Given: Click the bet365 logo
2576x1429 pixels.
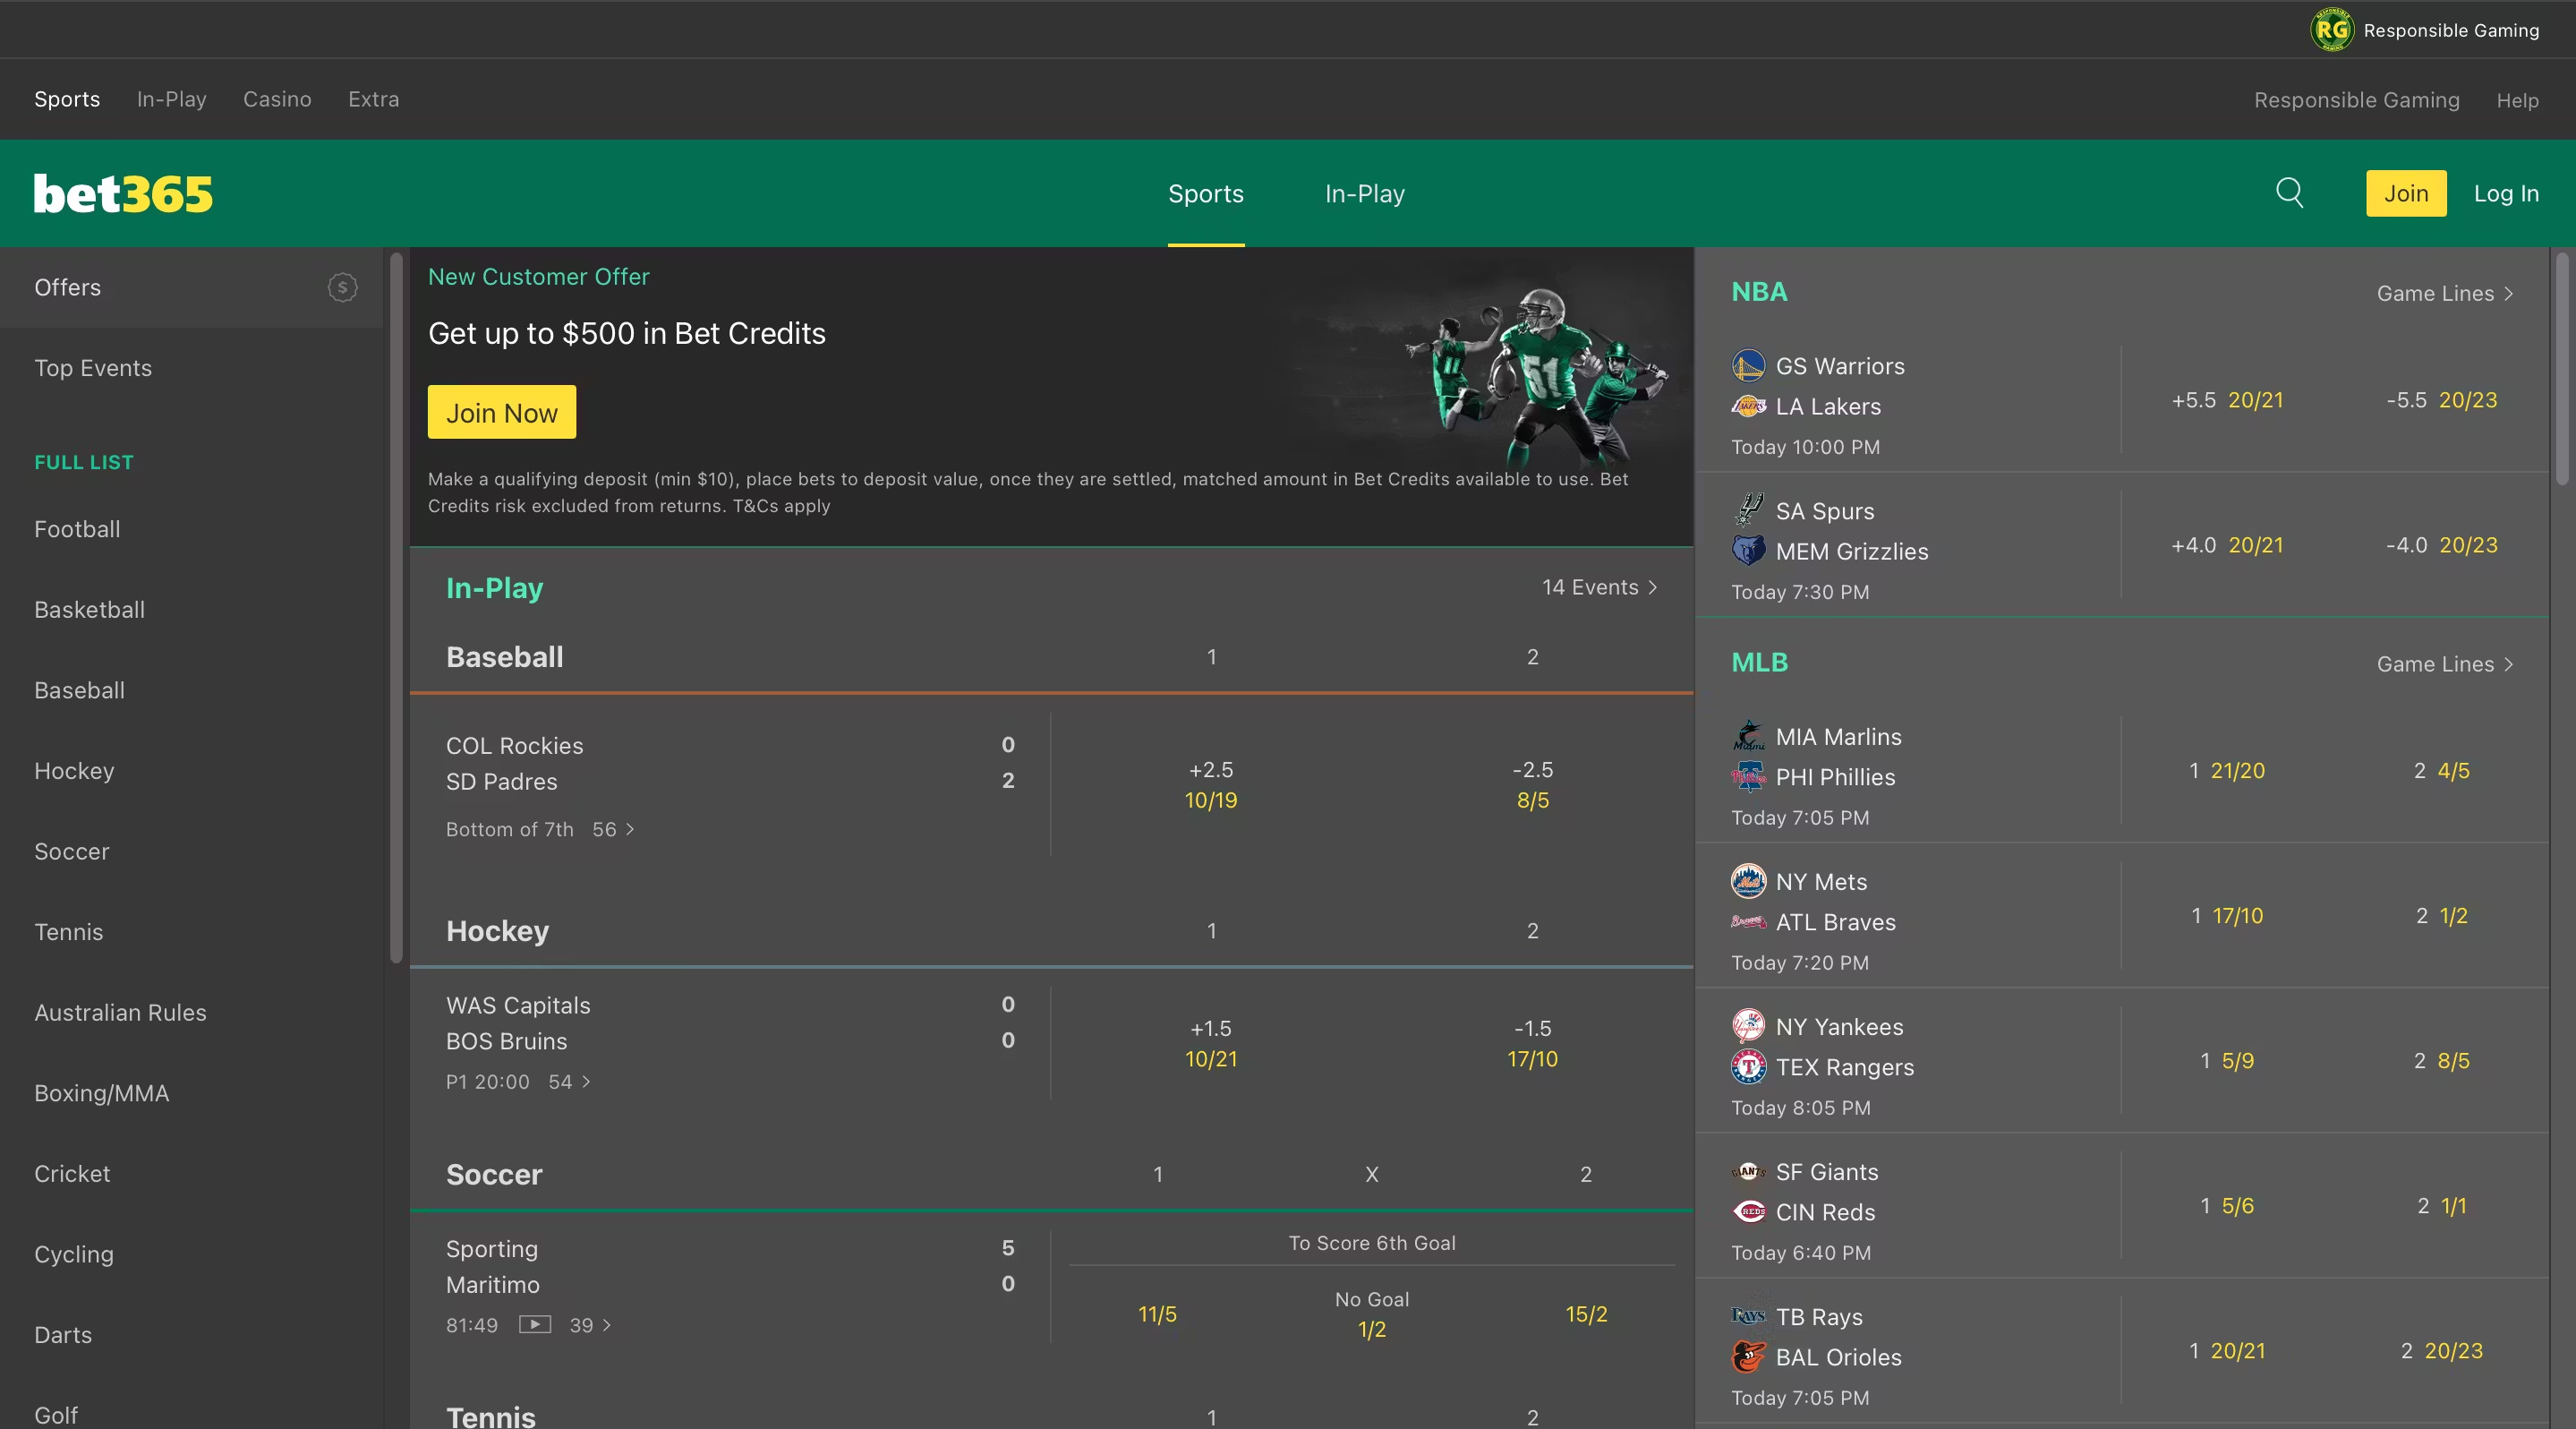Looking at the screenshot, I should point(123,194).
